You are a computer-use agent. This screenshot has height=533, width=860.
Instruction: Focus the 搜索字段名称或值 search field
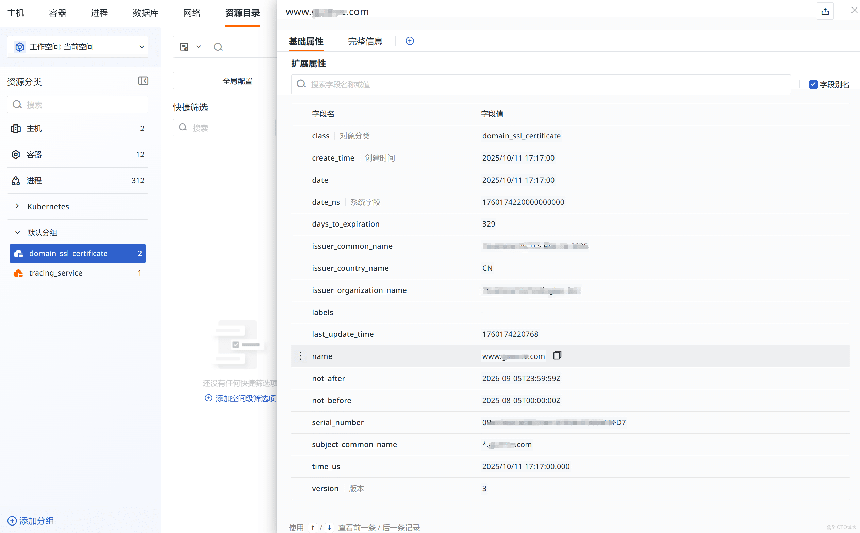541,85
